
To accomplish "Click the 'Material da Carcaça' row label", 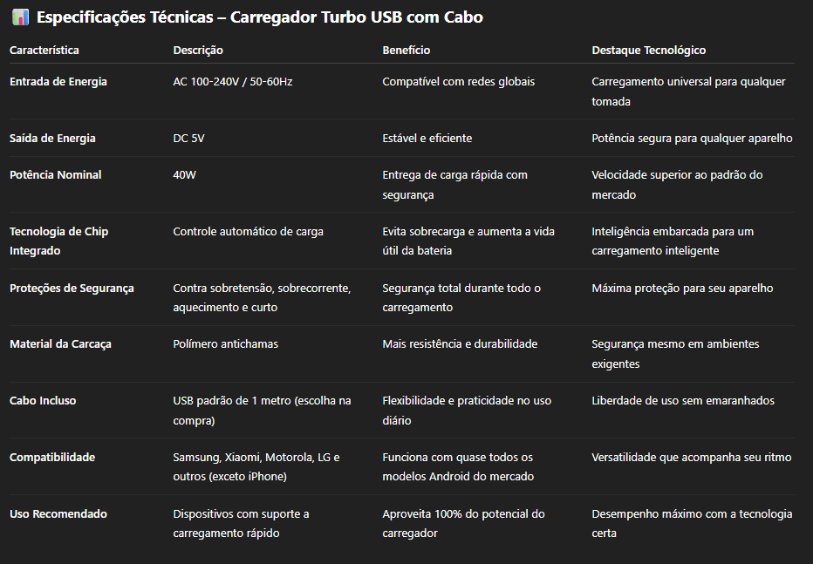I will click(x=60, y=344).
